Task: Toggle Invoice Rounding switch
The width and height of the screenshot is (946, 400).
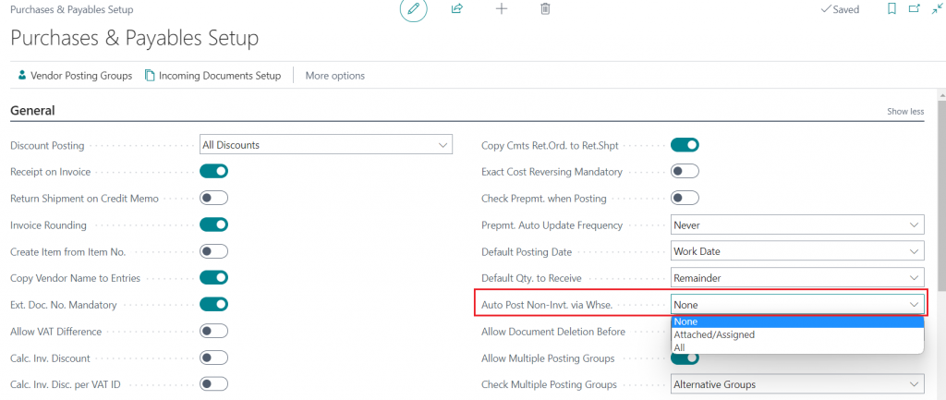Action: click(x=213, y=224)
